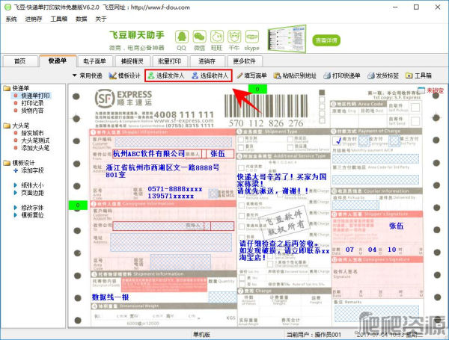
Task: Click the 数据线一根 goods content field
Action: click(110, 297)
